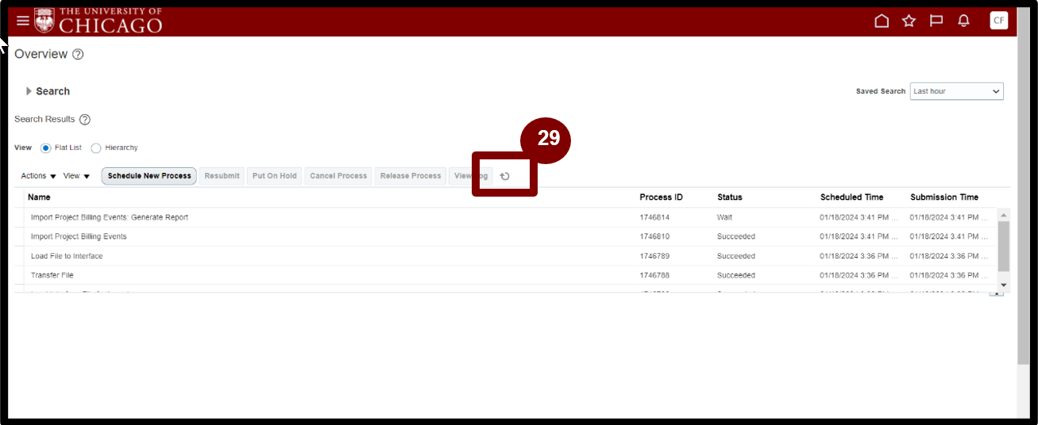Click the Wait status cell
Viewport: 1038px width, 425px height.
[x=724, y=217]
